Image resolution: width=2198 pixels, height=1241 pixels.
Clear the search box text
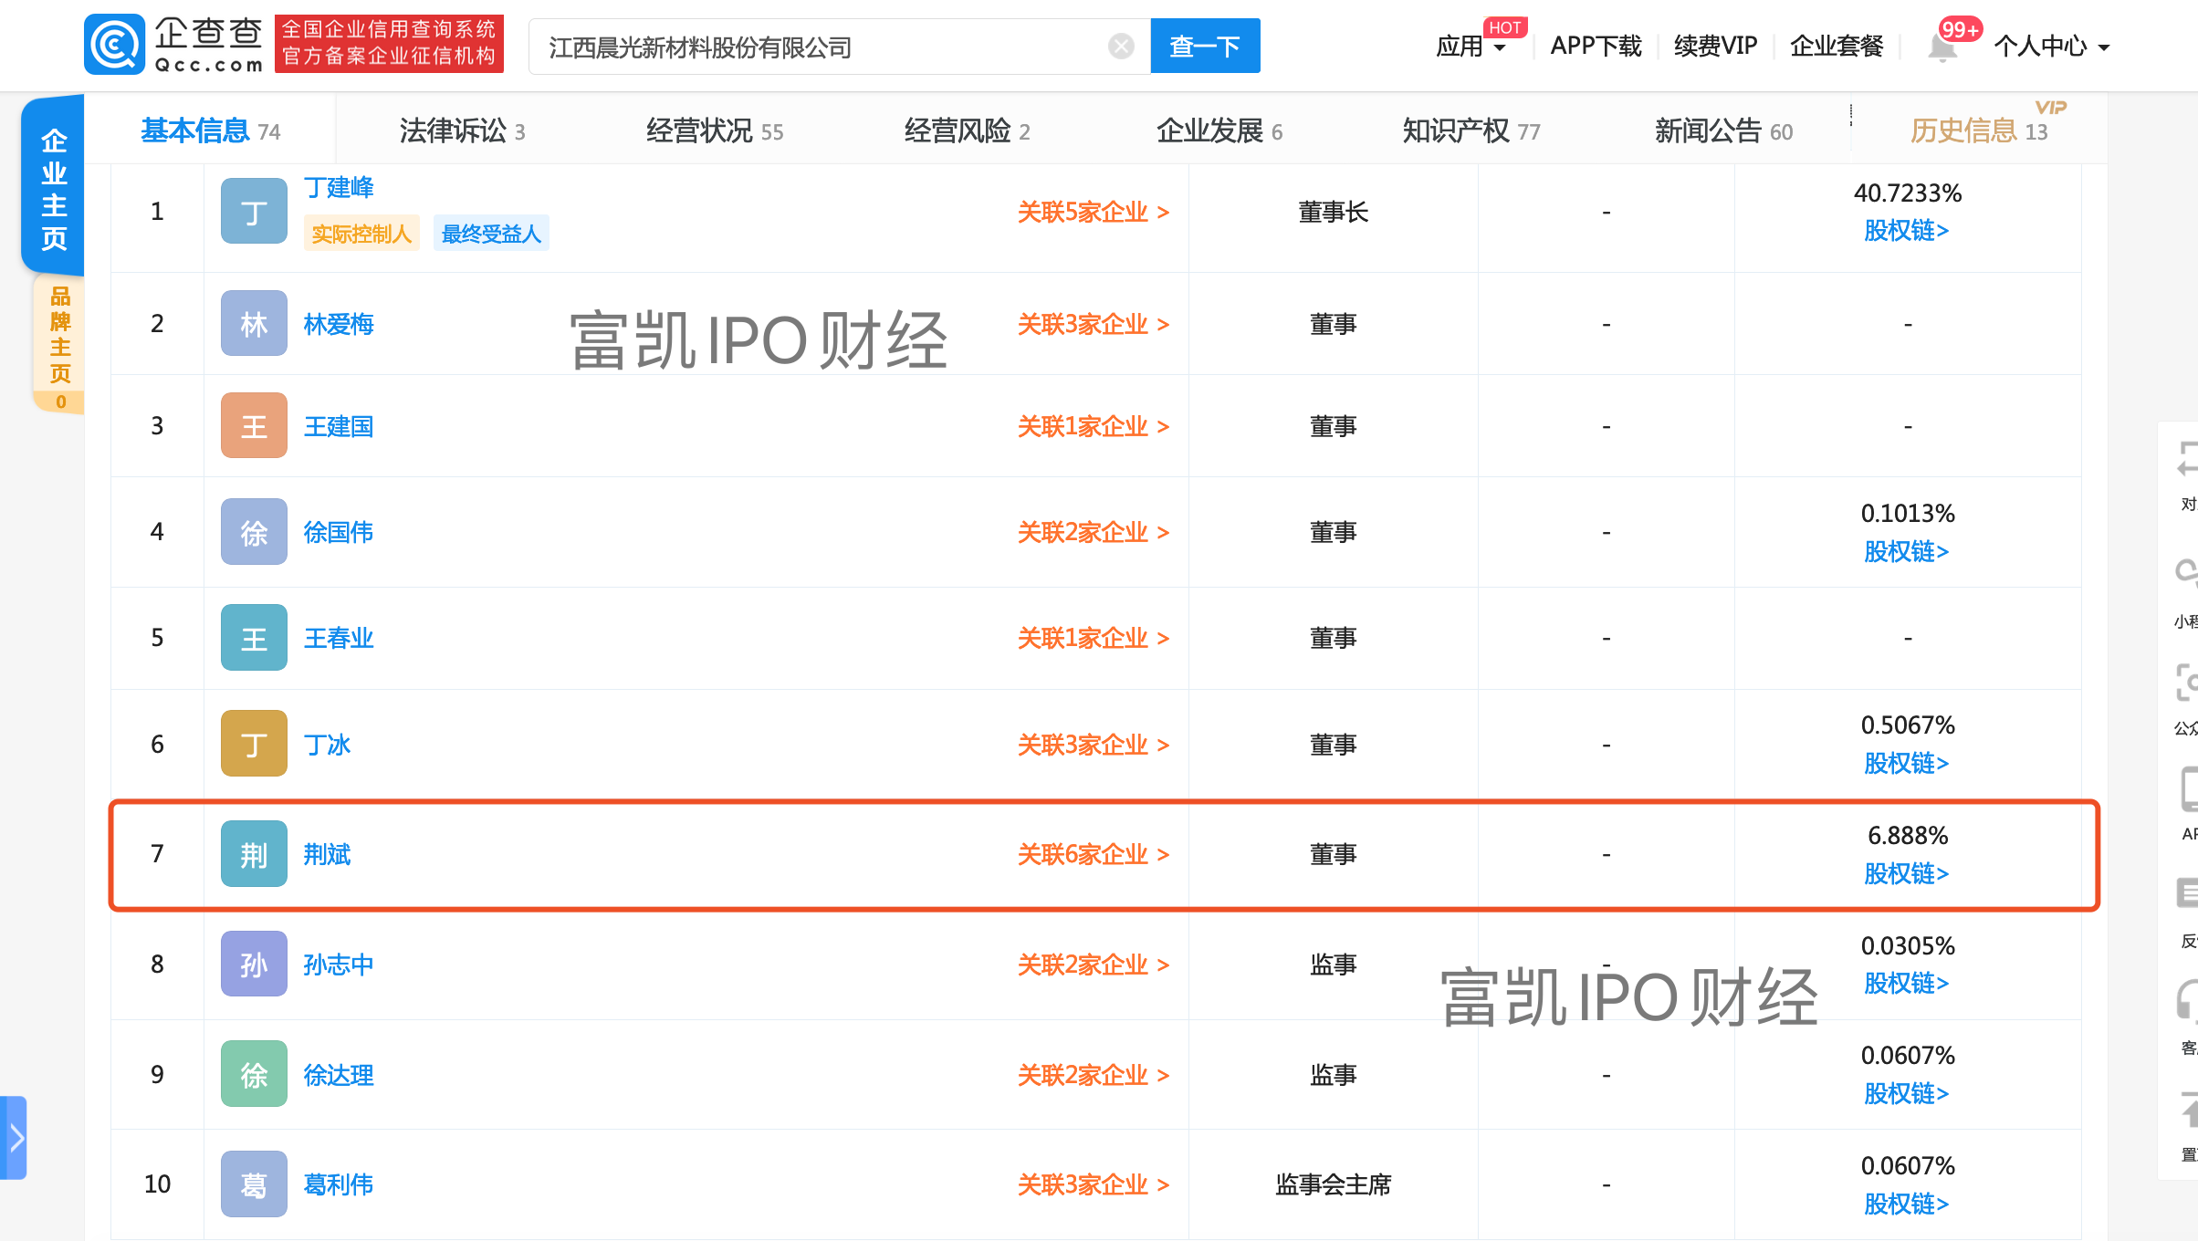coord(1121,46)
